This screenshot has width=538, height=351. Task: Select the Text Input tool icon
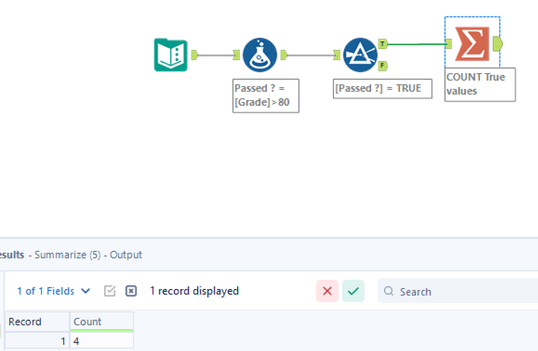click(x=171, y=55)
